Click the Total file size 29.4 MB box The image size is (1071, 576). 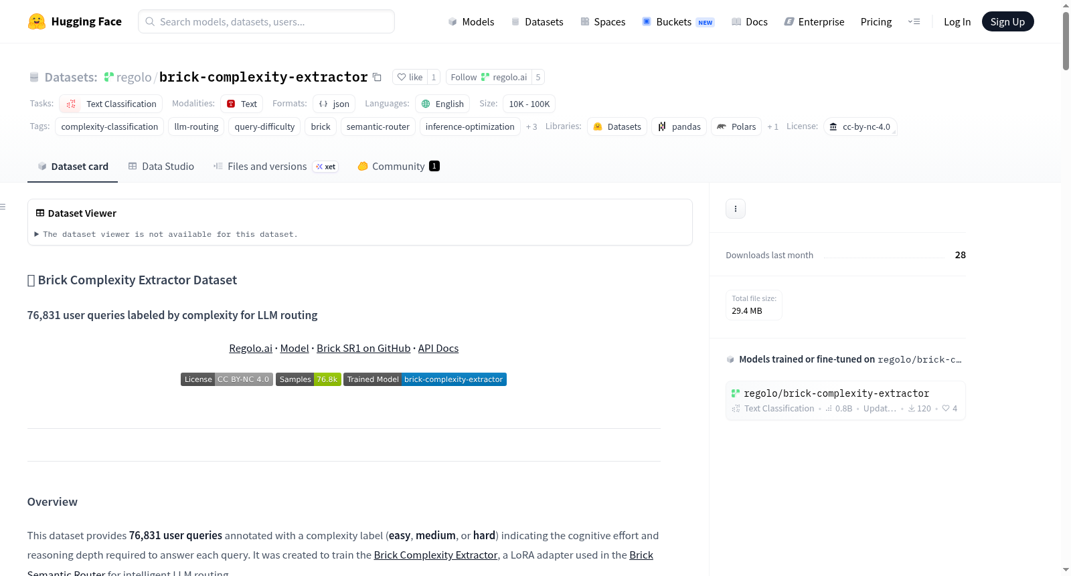point(754,305)
